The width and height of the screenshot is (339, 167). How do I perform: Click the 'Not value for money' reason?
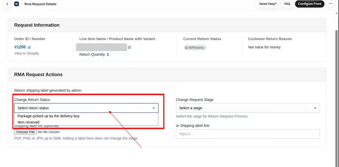(x=264, y=47)
